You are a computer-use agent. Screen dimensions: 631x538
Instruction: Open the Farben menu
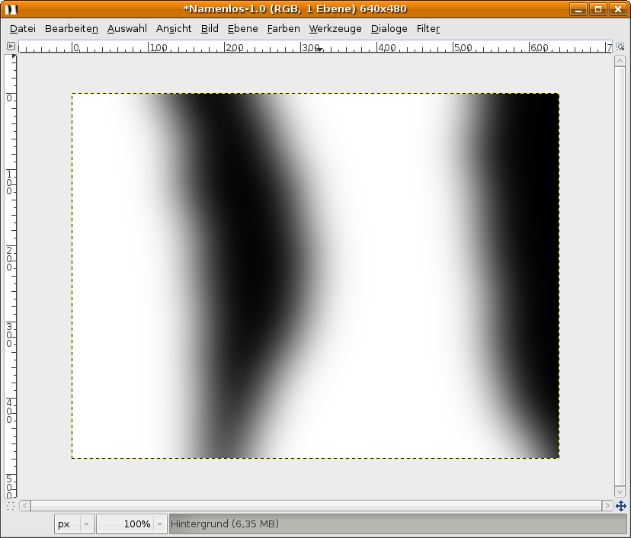tap(283, 28)
